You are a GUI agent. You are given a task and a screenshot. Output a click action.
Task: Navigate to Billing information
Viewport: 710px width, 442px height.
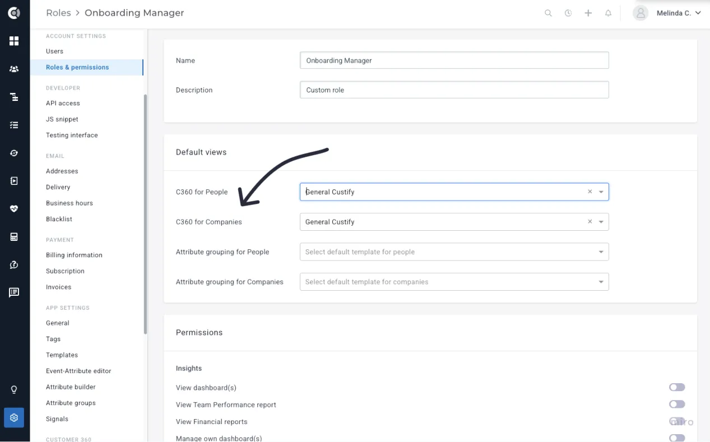(x=74, y=255)
